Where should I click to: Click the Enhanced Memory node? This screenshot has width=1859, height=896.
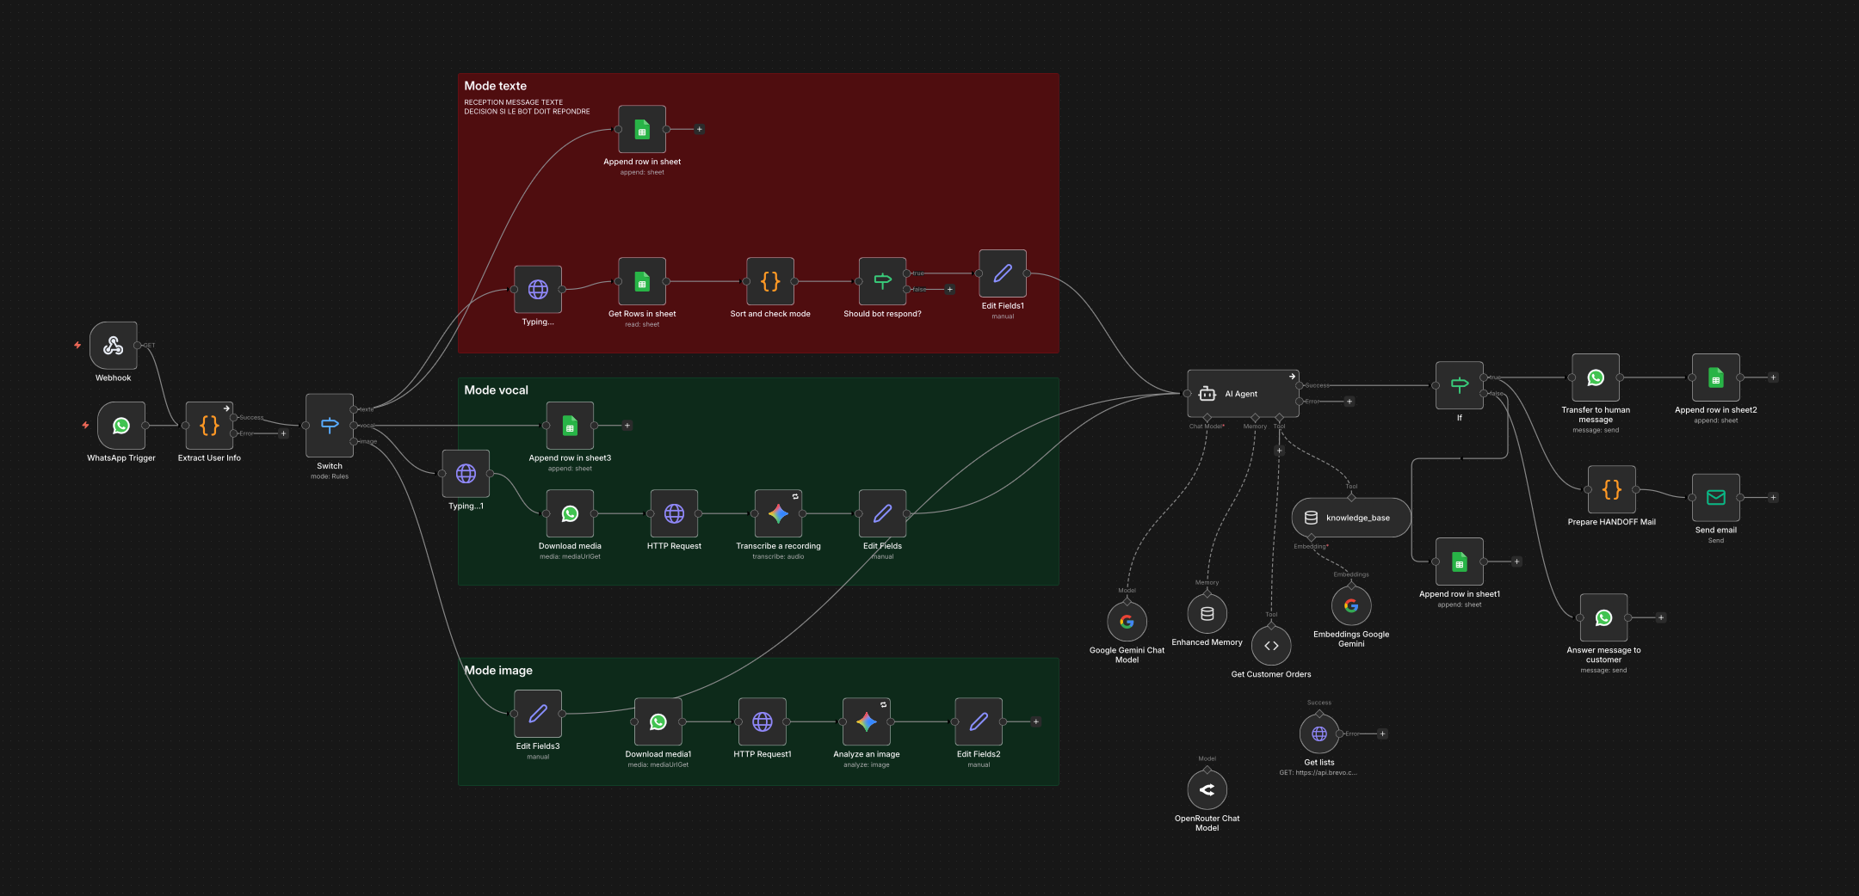[1207, 614]
